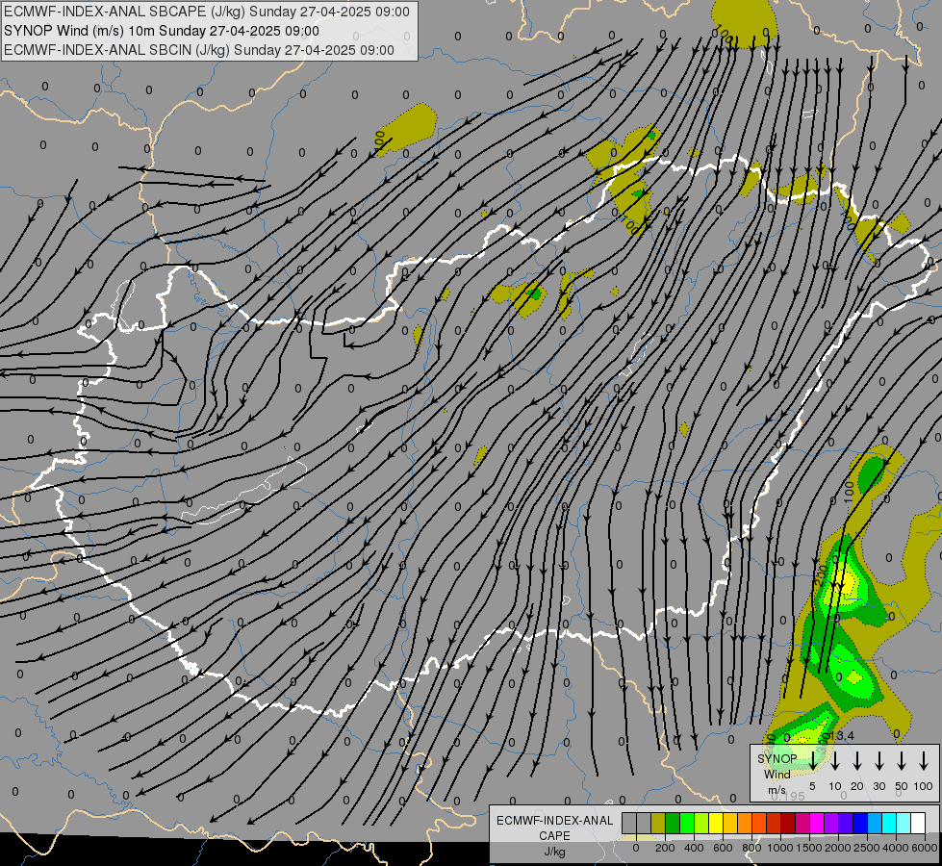Pick the olive swatch in the CAPE legend
The height and width of the screenshot is (866, 942).
pos(658,823)
